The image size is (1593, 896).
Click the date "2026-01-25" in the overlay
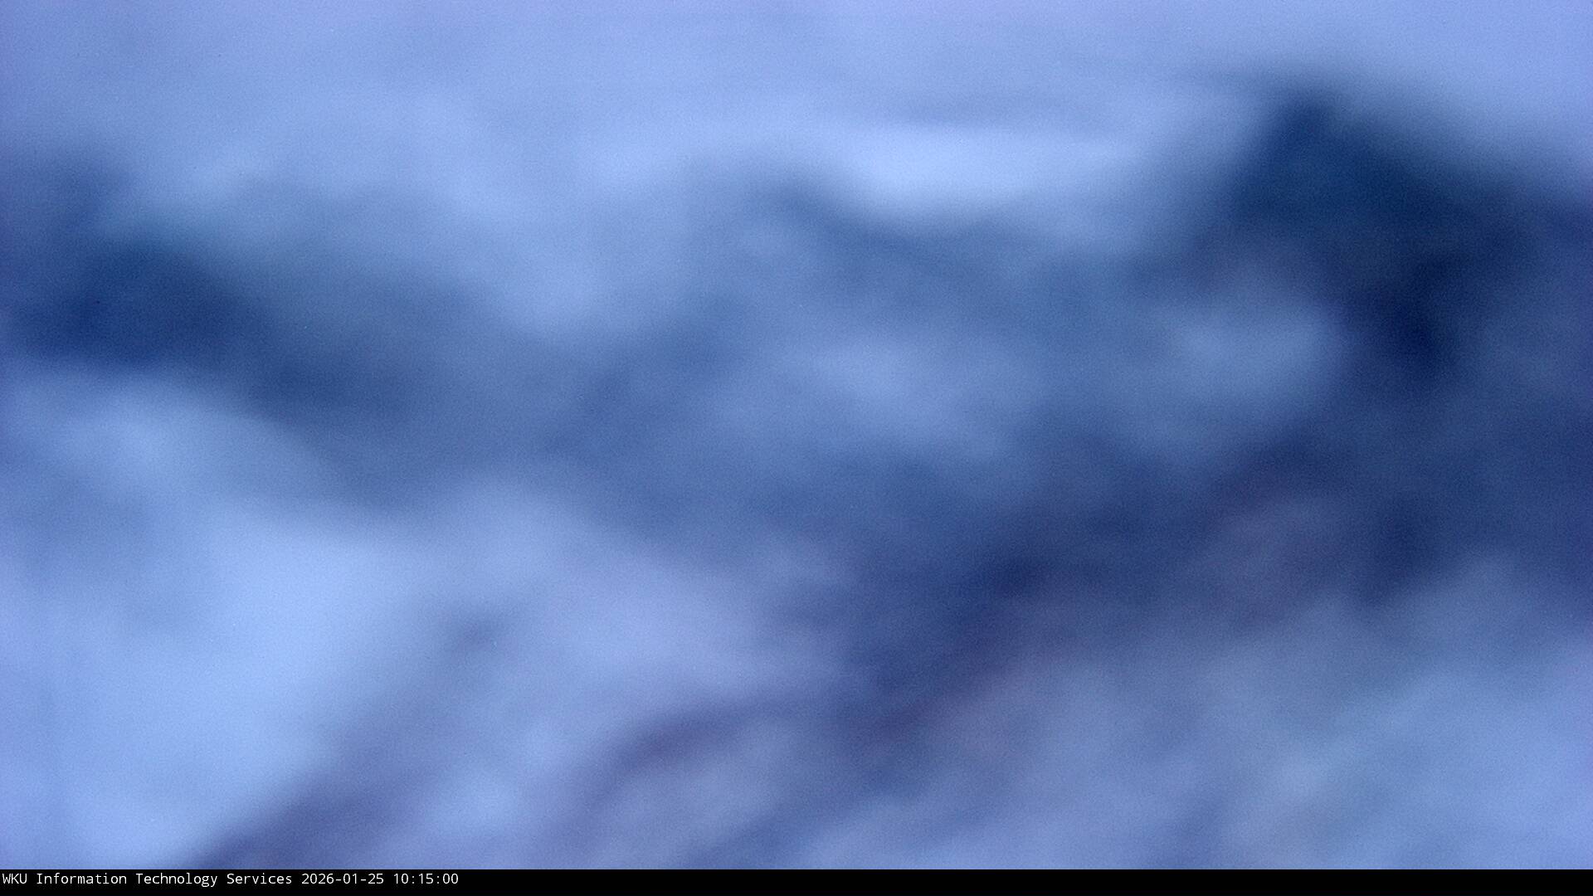[x=342, y=879]
